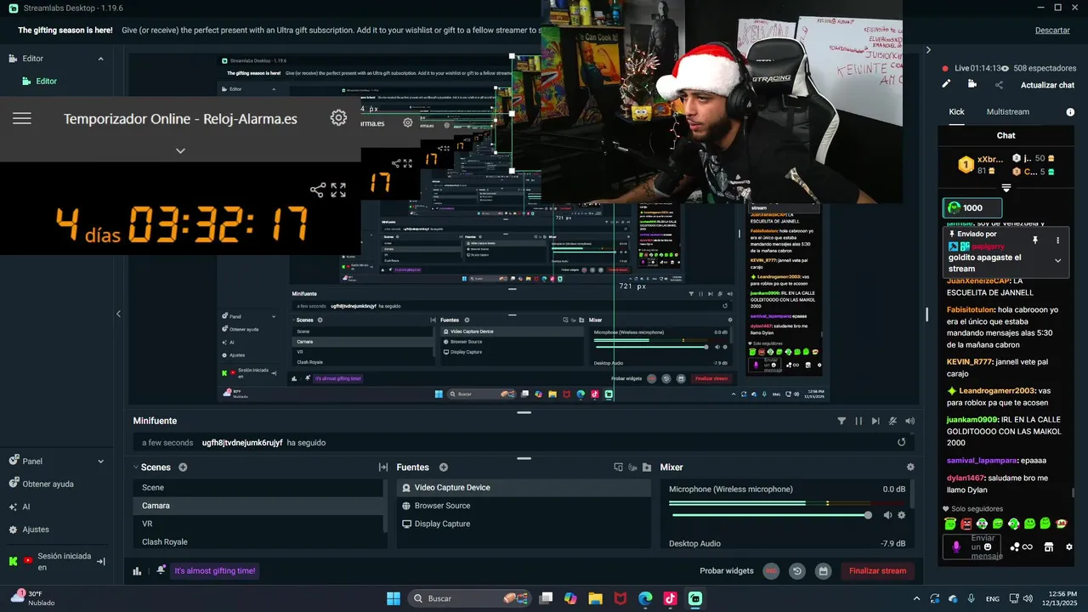Click the first icon in Fuentes toolbar
The height and width of the screenshot is (612, 1088).
click(618, 467)
